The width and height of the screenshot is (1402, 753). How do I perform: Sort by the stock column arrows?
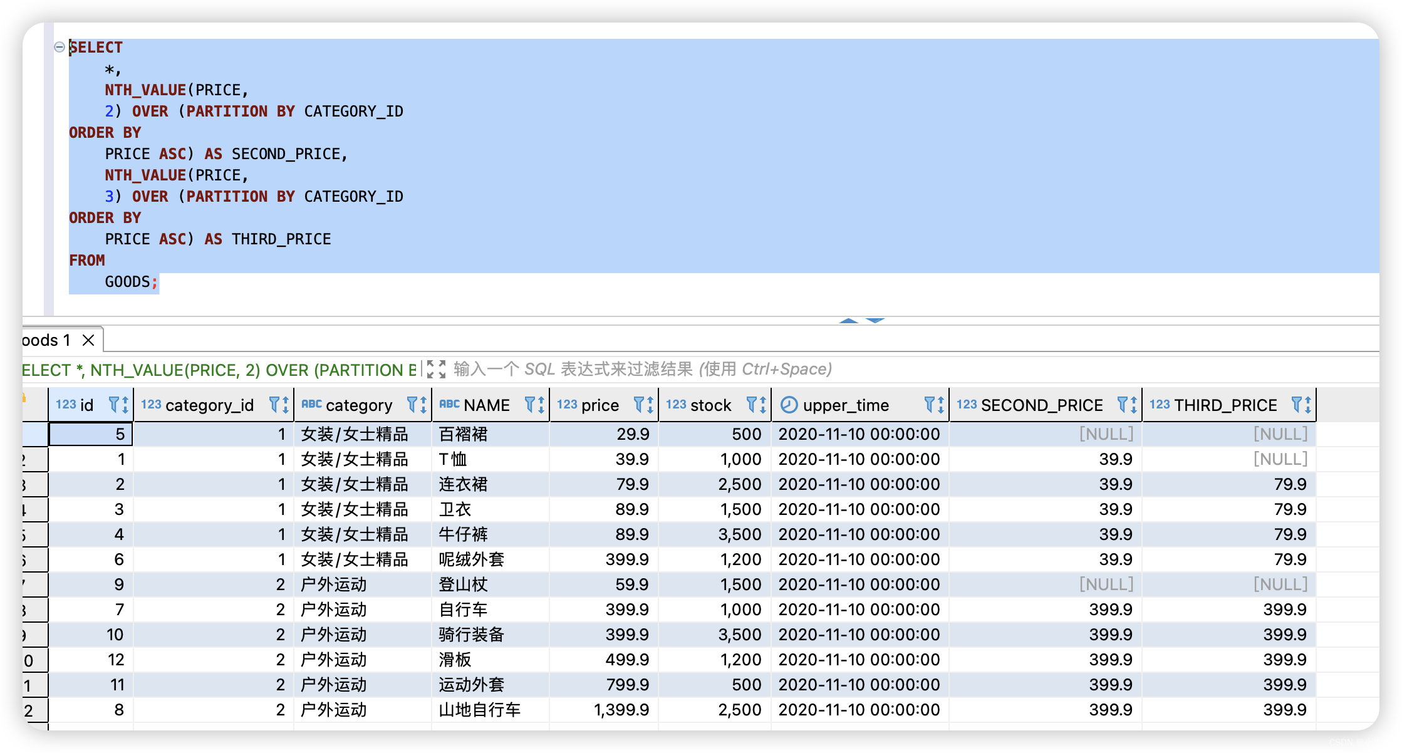tap(763, 405)
